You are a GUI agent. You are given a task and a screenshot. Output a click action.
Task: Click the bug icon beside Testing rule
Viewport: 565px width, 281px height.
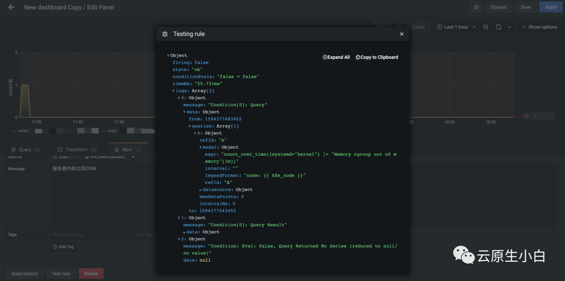pyautogui.click(x=165, y=34)
